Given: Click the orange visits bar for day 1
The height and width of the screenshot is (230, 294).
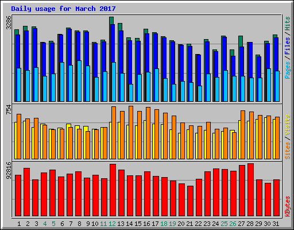Looking at the screenshot, I should coord(19,136).
